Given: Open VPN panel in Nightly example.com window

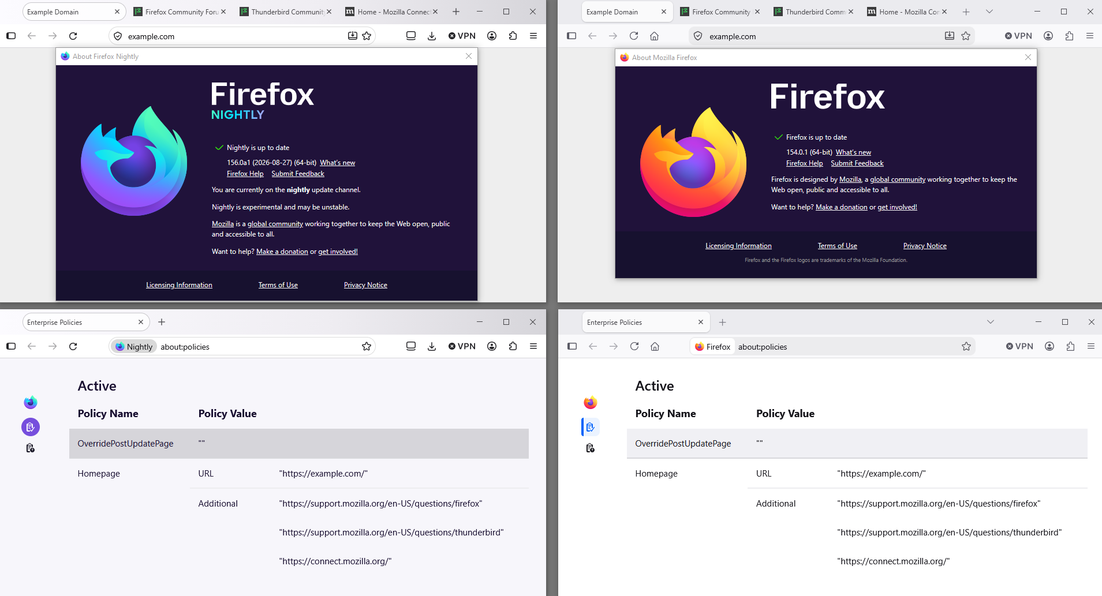Looking at the screenshot, I should [462, 36].
